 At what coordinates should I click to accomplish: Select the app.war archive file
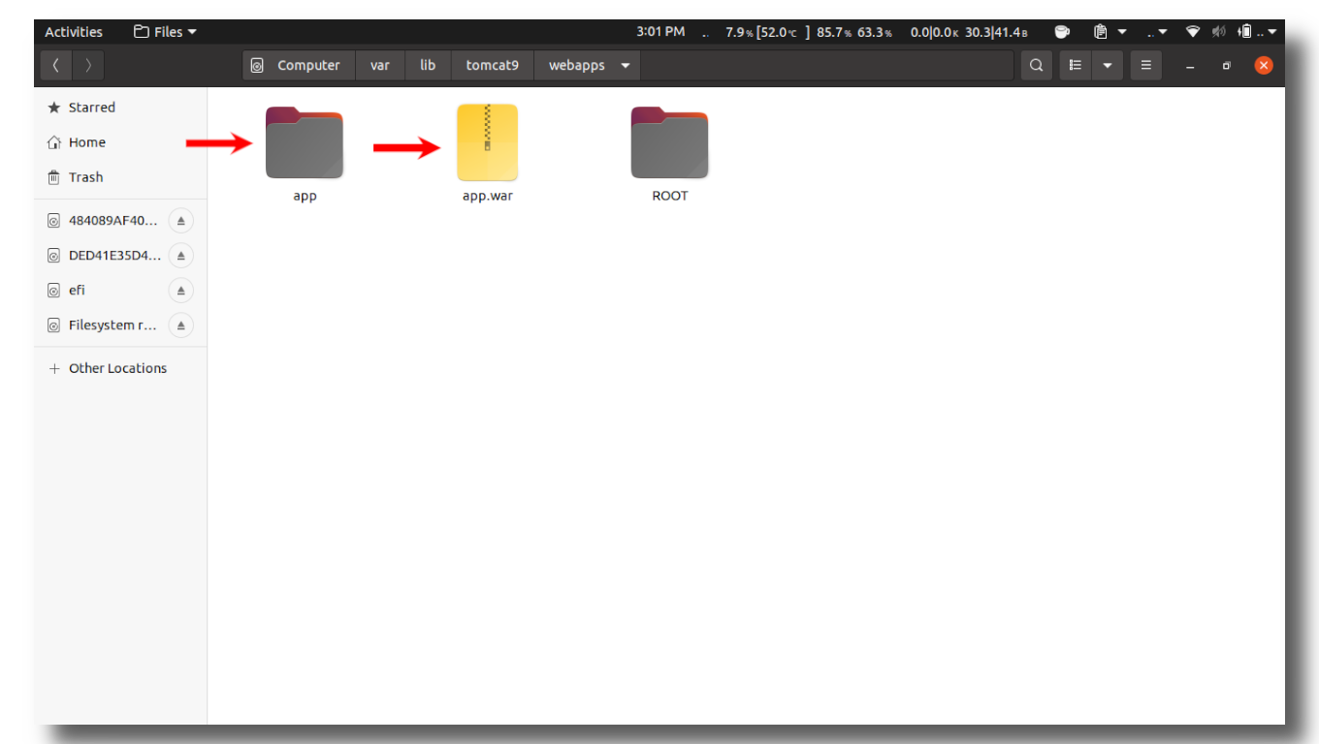(488, 143)
